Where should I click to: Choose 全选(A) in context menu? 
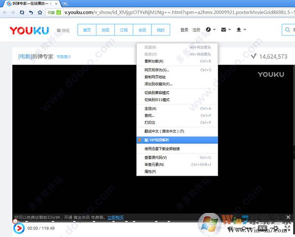click(177, 108)
